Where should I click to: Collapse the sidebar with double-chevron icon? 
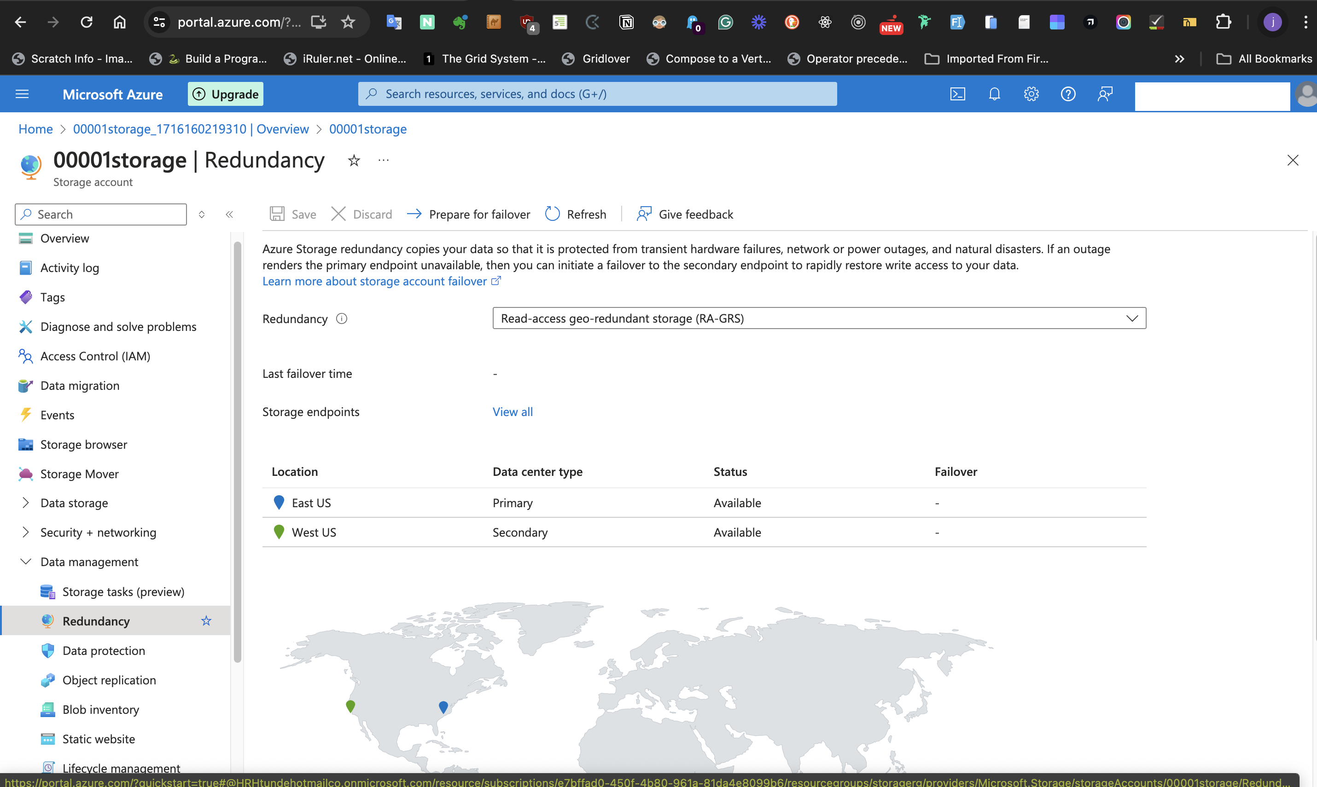[x=229, y=214]
